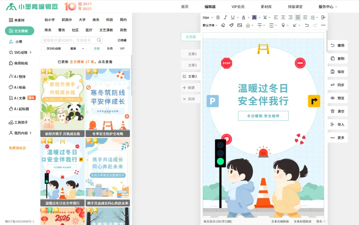Apply underline to selected text
Image resolution: width=359 pixels, height=225 pixels.
[x=233, y=17]
